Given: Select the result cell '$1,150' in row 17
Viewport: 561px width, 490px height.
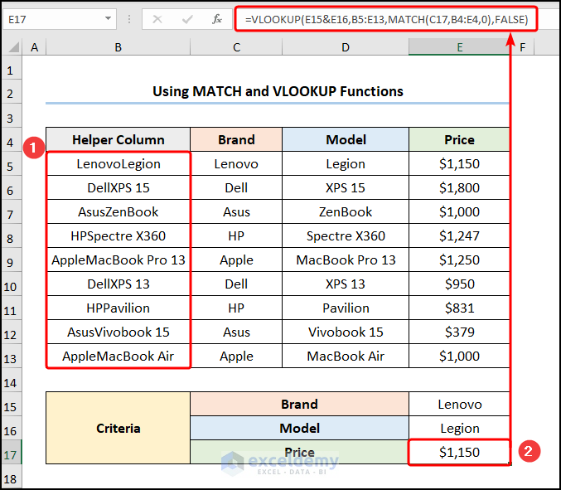Looking at the screenshot, I should click(x=459, y=452).
